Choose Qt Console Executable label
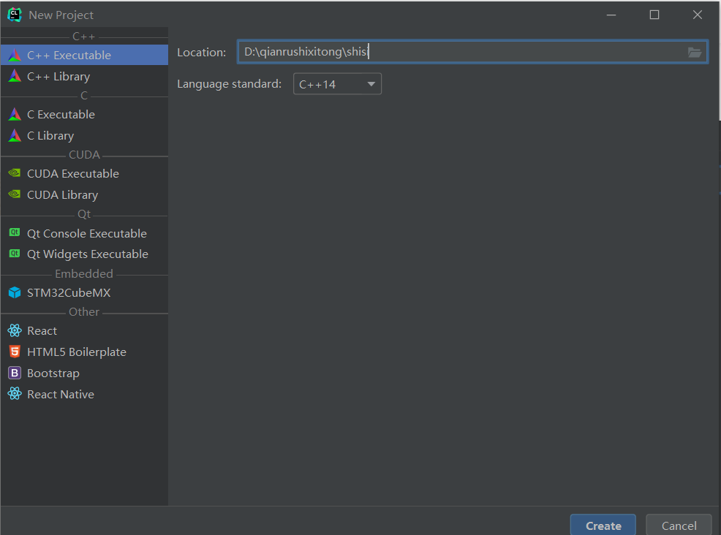Screen dimensions: 721x535 pyautogui.click(x=87, y=233)
